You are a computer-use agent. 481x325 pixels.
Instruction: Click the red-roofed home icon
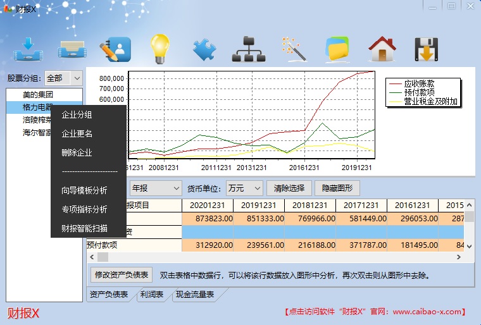coord(382,49)
